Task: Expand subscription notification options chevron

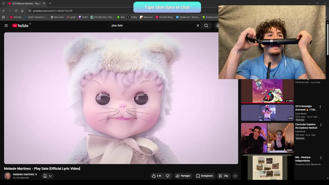Action: (x=50, y=176)
